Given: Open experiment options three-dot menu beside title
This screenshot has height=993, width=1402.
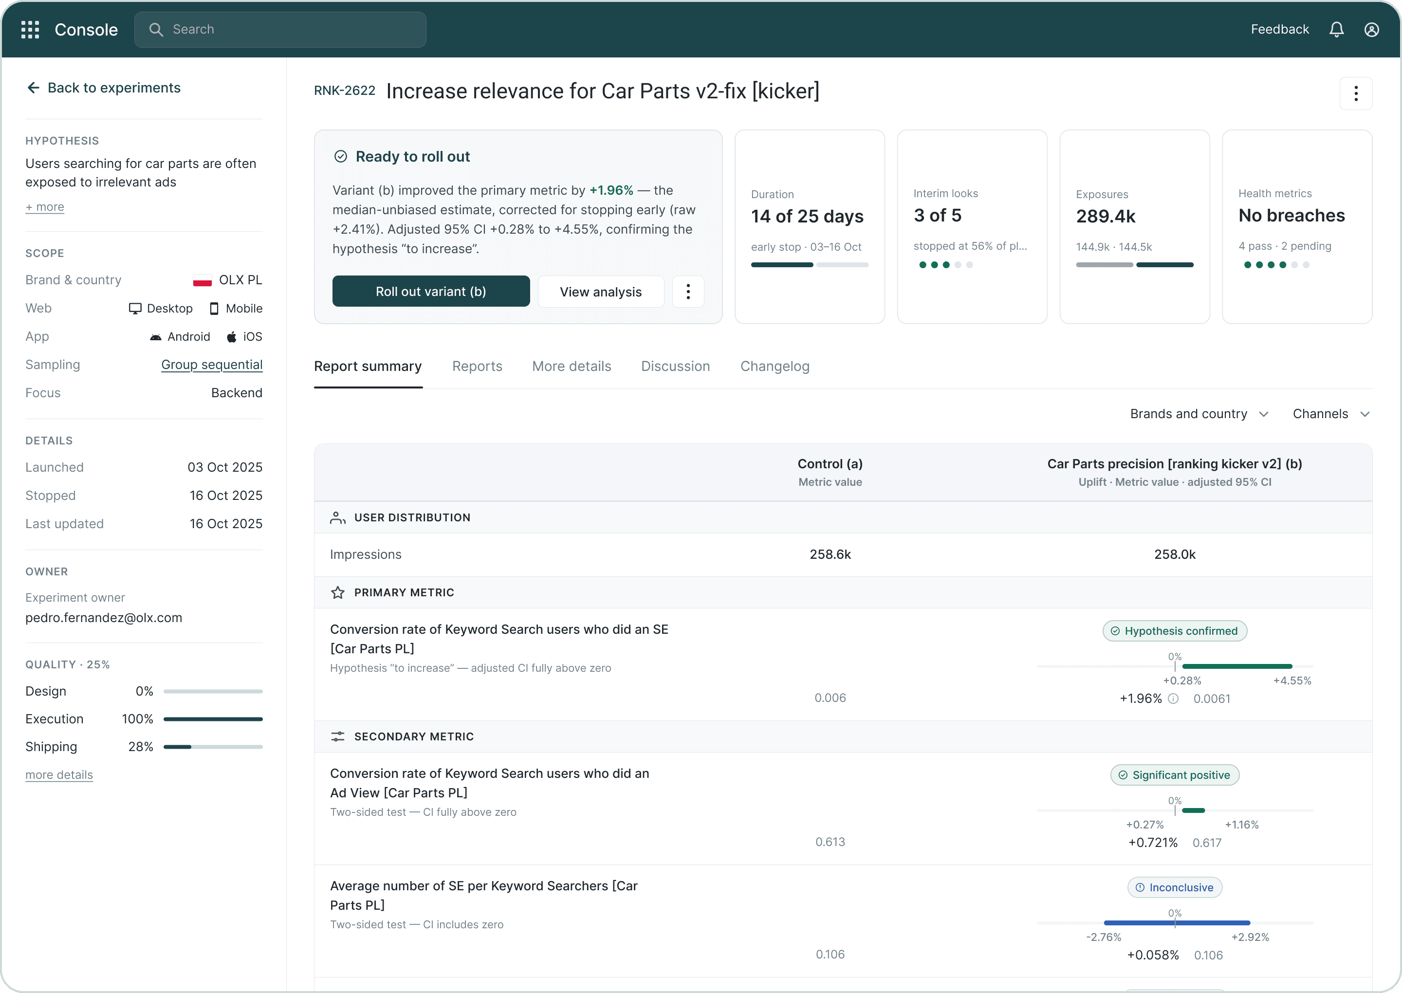Looking at the screenshot, I should click(1356, 93).
